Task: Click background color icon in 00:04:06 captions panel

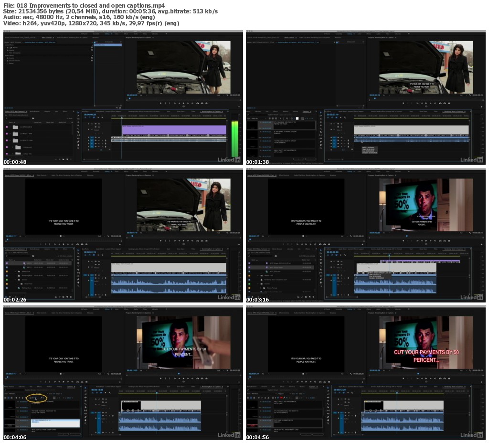Action: pyautogui.click(x=31, y=398)
